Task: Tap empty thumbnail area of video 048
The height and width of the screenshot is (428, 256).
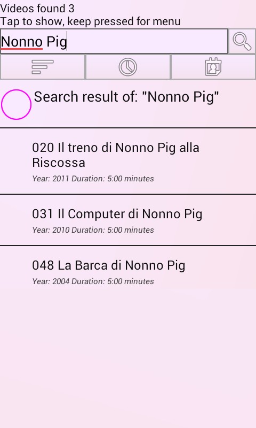Action: click(x=16, y=271)
